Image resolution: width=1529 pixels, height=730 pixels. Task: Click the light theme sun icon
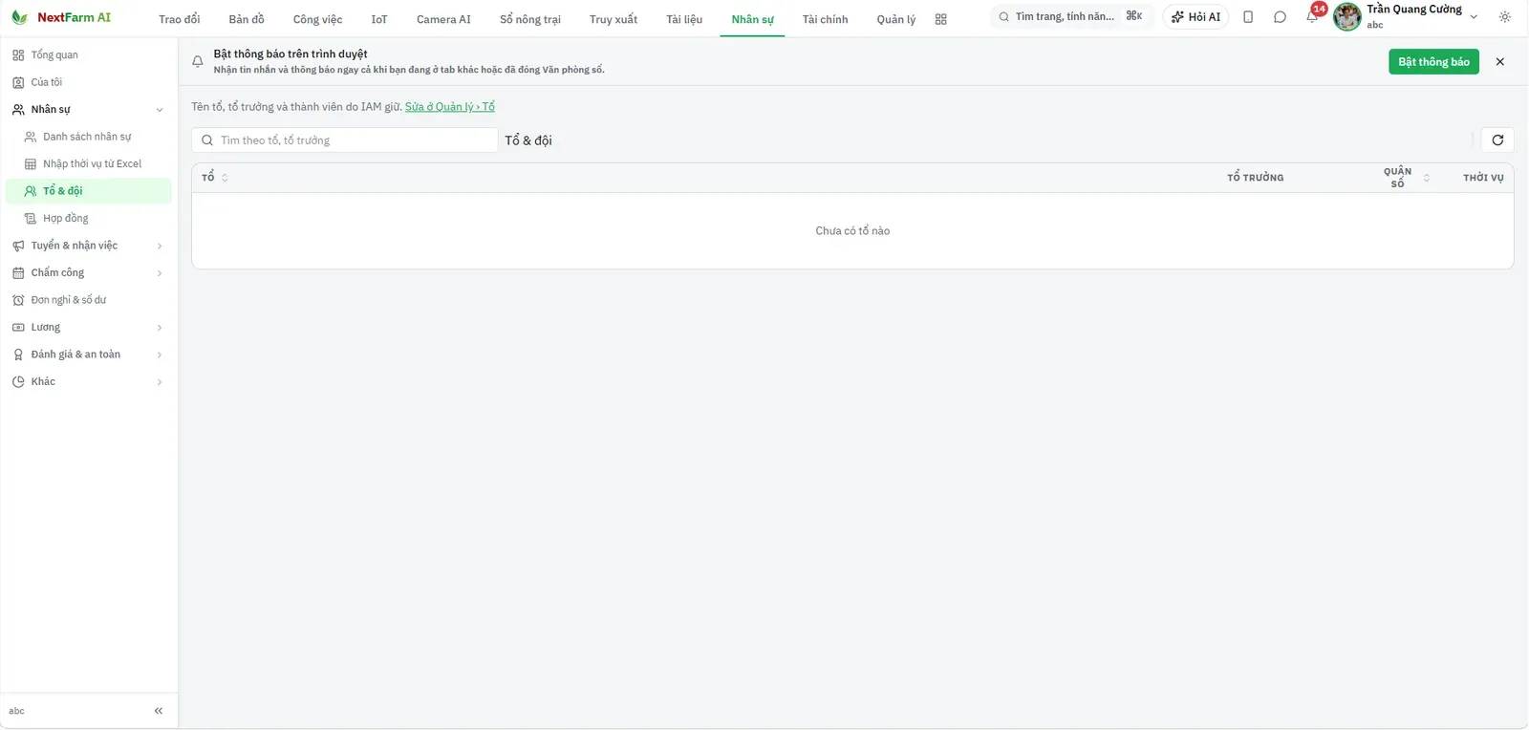click(1505, 17)
